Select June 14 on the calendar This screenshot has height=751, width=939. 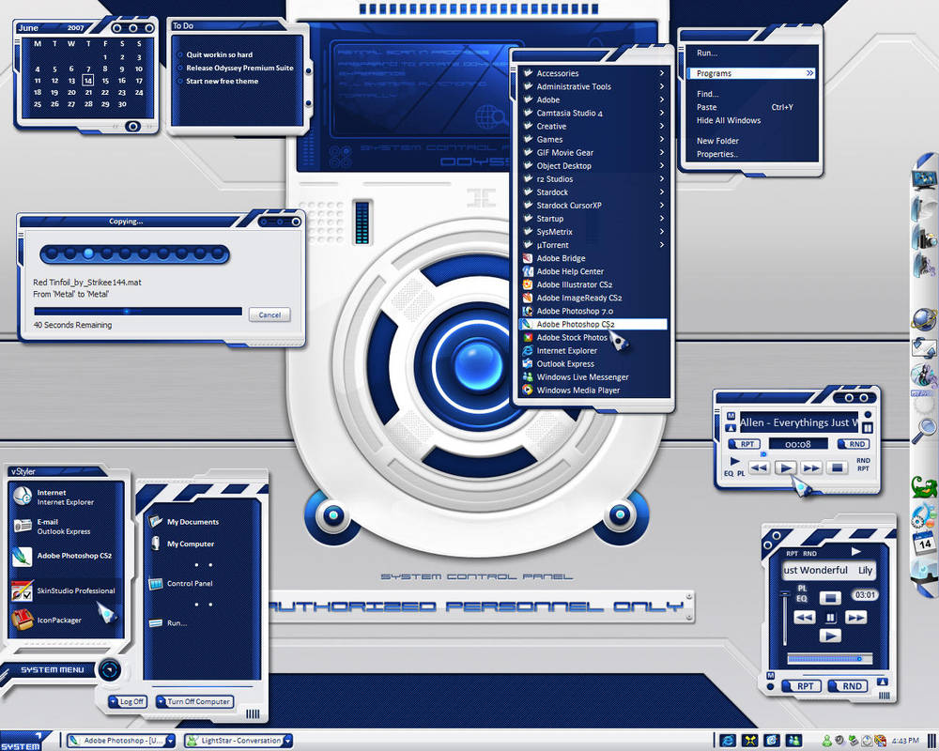click(88, 80)
